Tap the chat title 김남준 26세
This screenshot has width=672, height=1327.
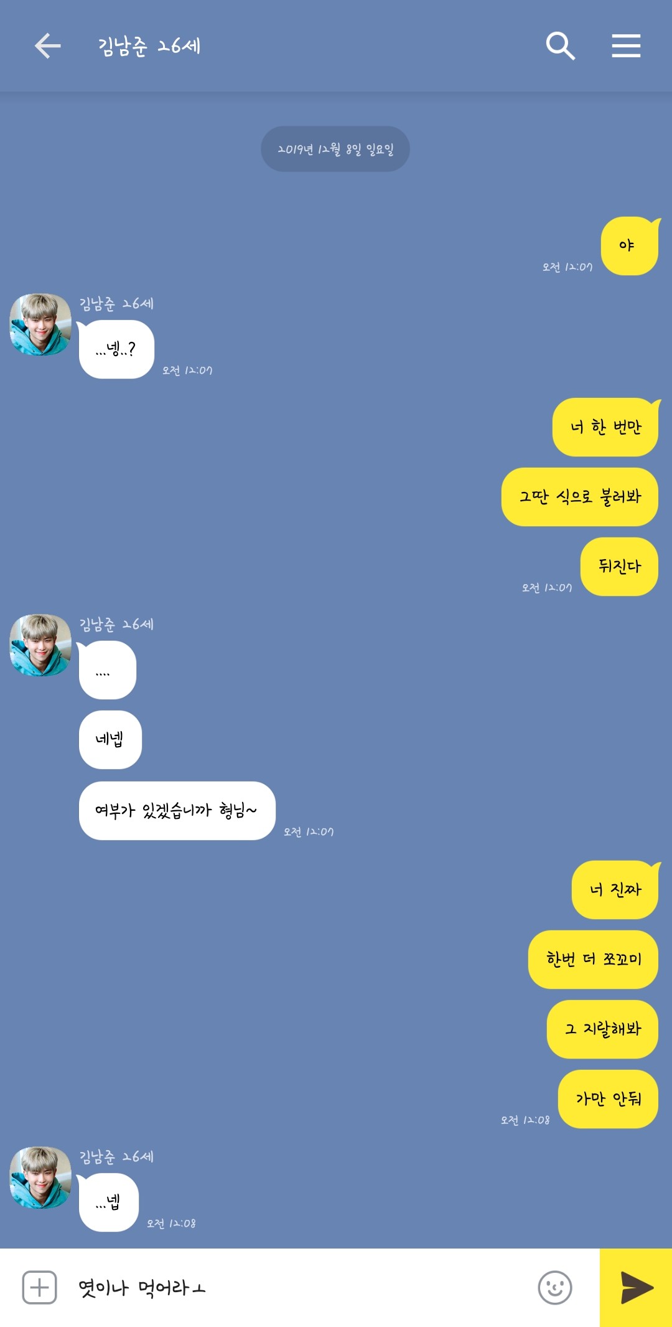149,46
